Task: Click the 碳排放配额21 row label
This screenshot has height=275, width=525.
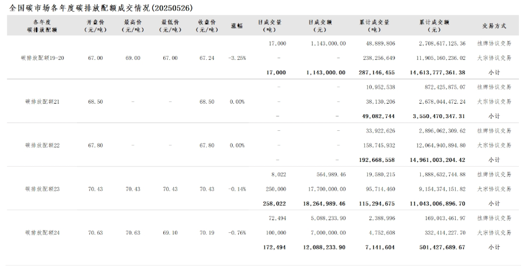Action: click(42, 101)
